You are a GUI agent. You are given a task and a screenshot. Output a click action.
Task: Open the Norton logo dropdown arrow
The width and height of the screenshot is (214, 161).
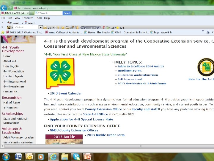click(x=12, y=28)
